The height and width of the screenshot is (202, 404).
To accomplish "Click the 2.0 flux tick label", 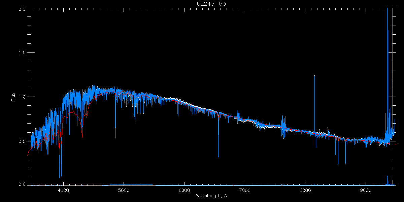I will pos(22,9).
